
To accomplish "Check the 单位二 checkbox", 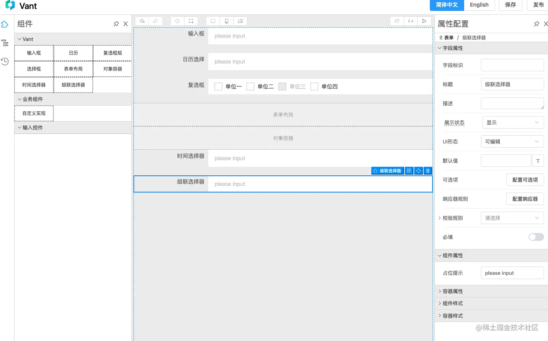I will point(250,87).
